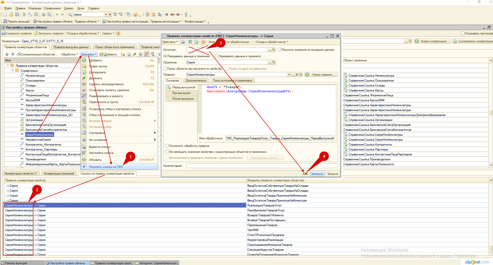
Task: Select Передавать данные в параметр radio button
Action: [217, 56]
